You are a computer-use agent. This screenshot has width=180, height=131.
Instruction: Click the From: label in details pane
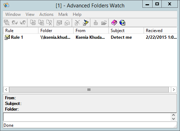pyautogui.click(x=10, y=98)
